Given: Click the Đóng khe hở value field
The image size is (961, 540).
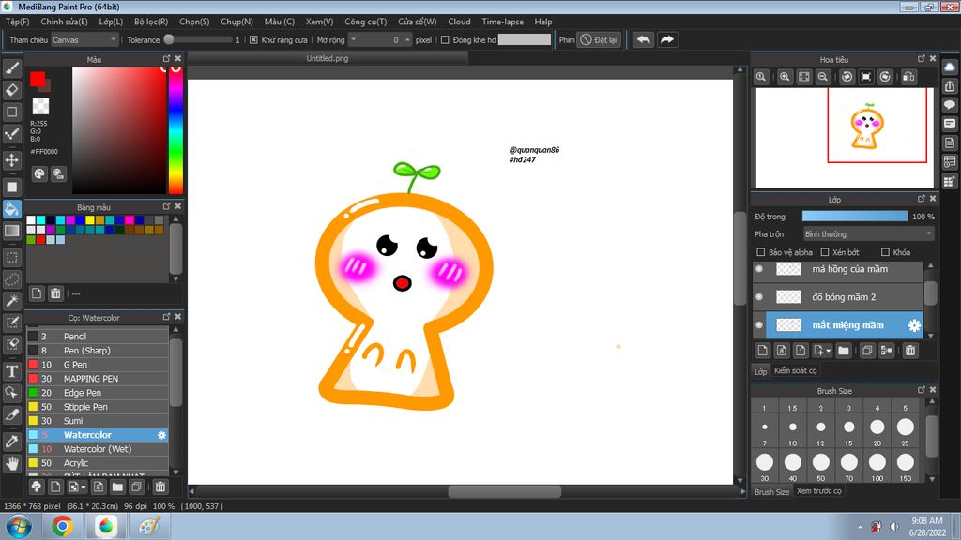Looking at the screenshot, I should click(525, 39).
